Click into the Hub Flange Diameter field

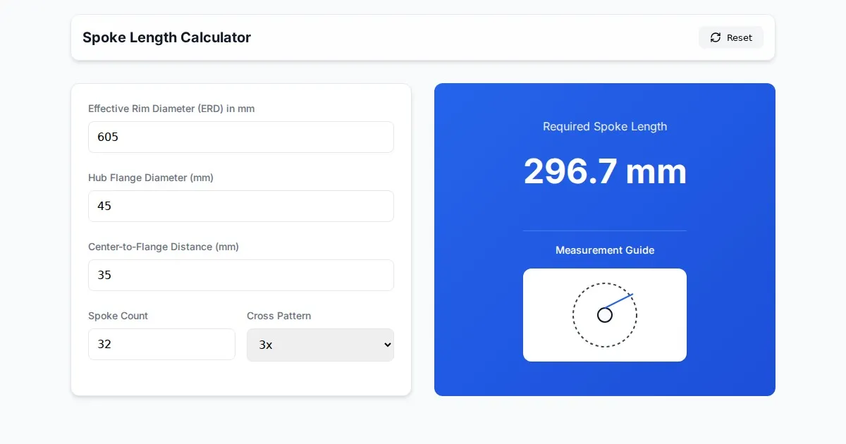[x=240, y=206]
